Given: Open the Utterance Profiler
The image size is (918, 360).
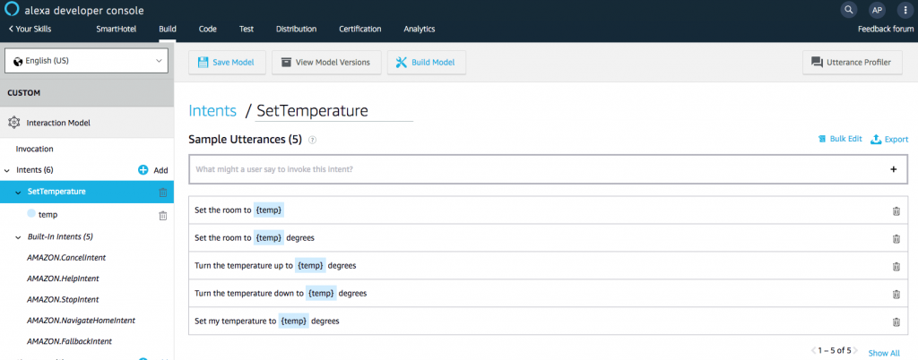Looking at the screenshot, I should [x=853, y=63].
